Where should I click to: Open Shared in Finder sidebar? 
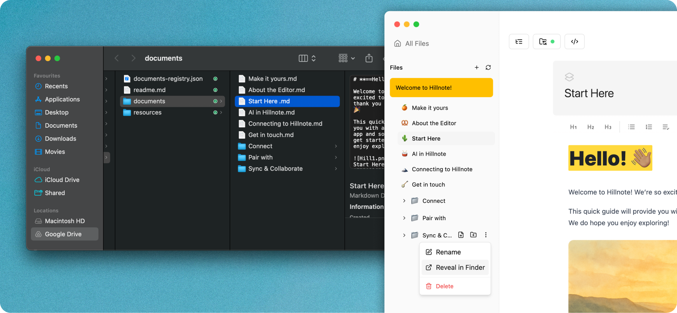(x=65, y=193)
